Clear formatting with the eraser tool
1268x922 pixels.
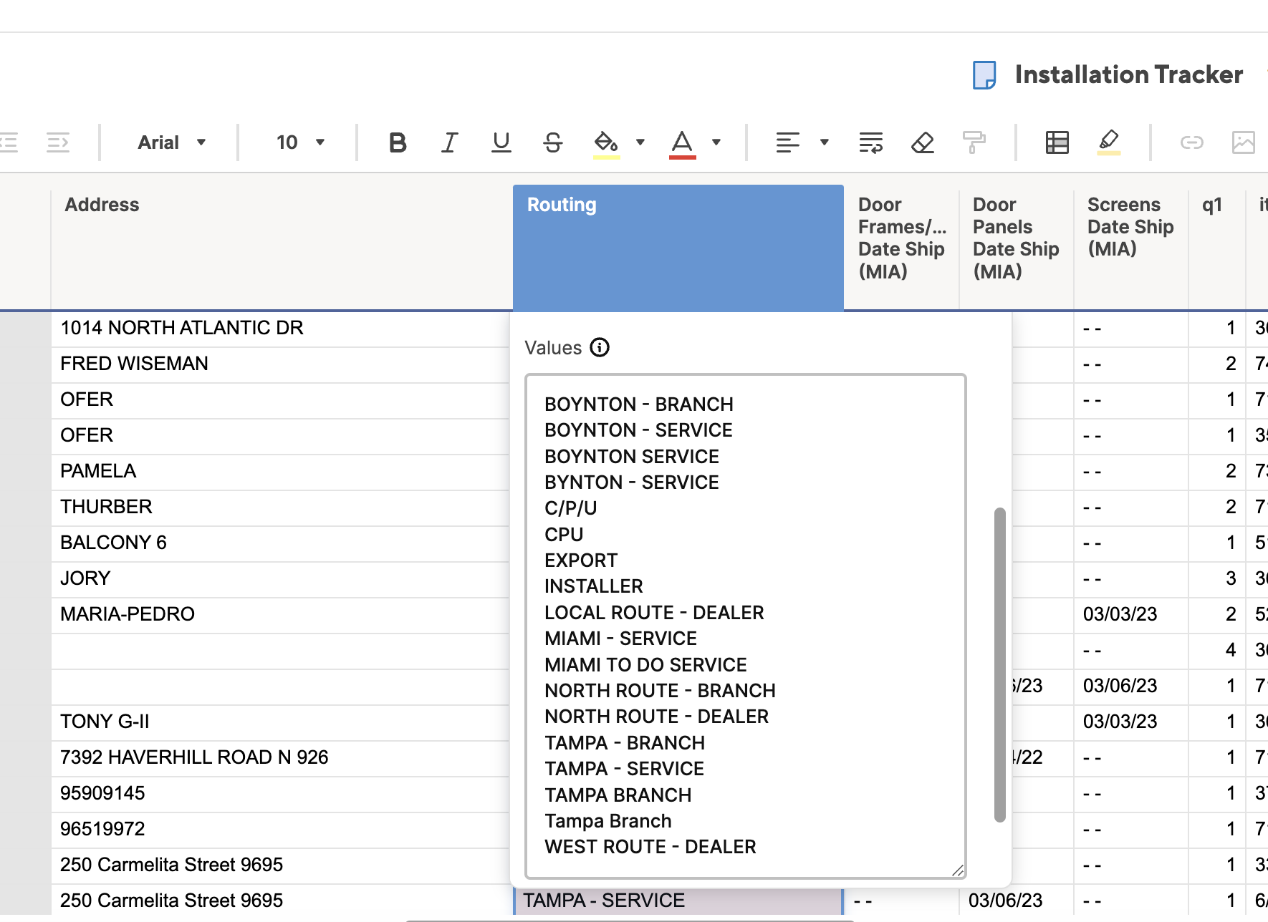(x=923, y=142)
